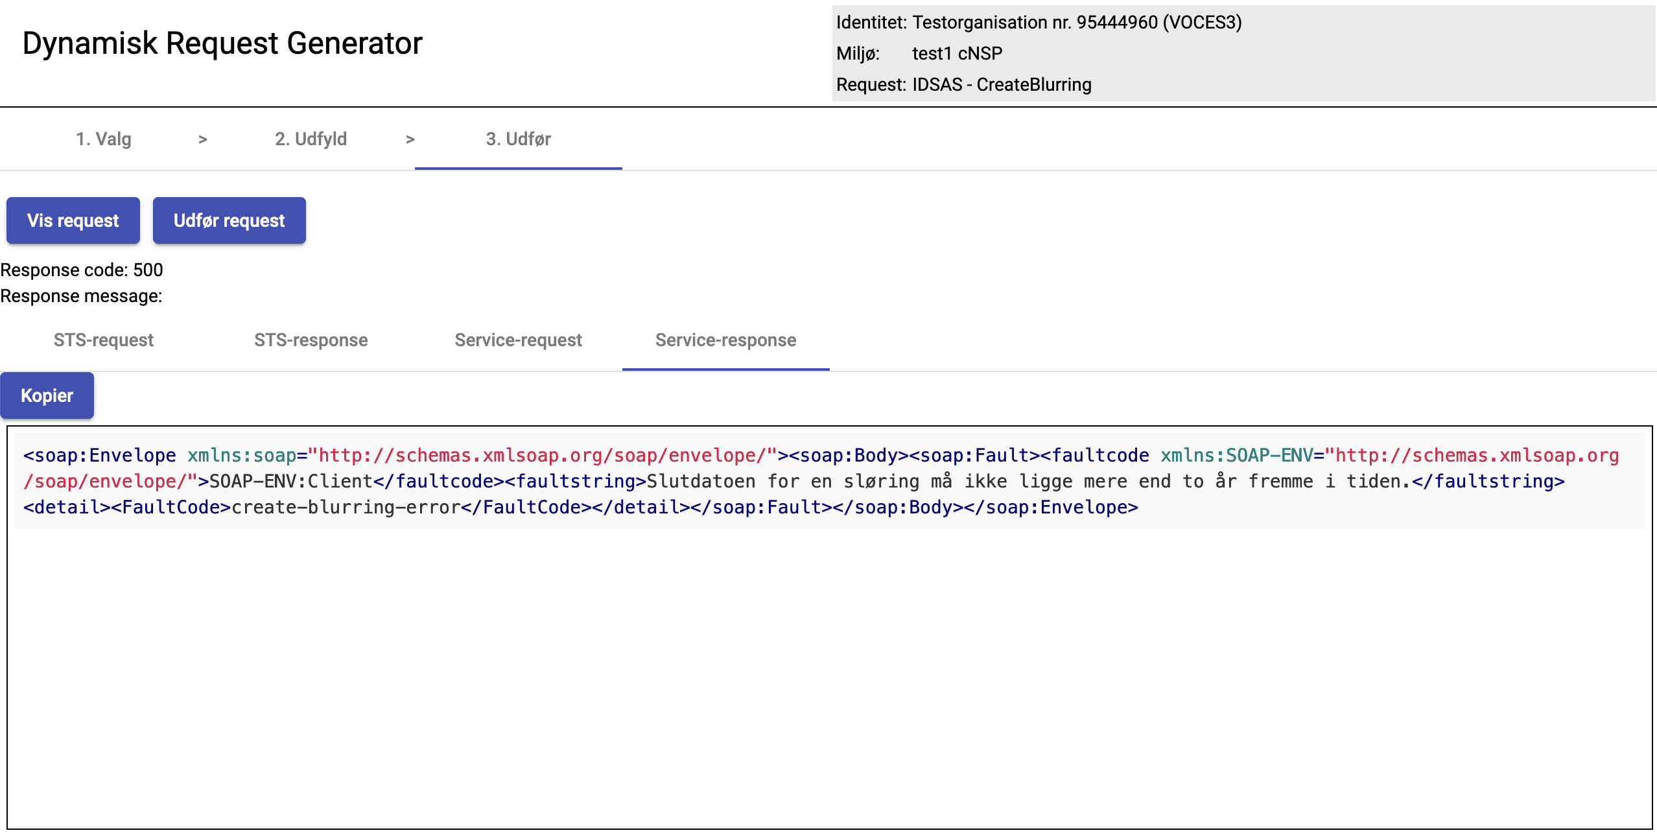Show the STS-response tab
The image size is (1657, 835).
point(311,340)
